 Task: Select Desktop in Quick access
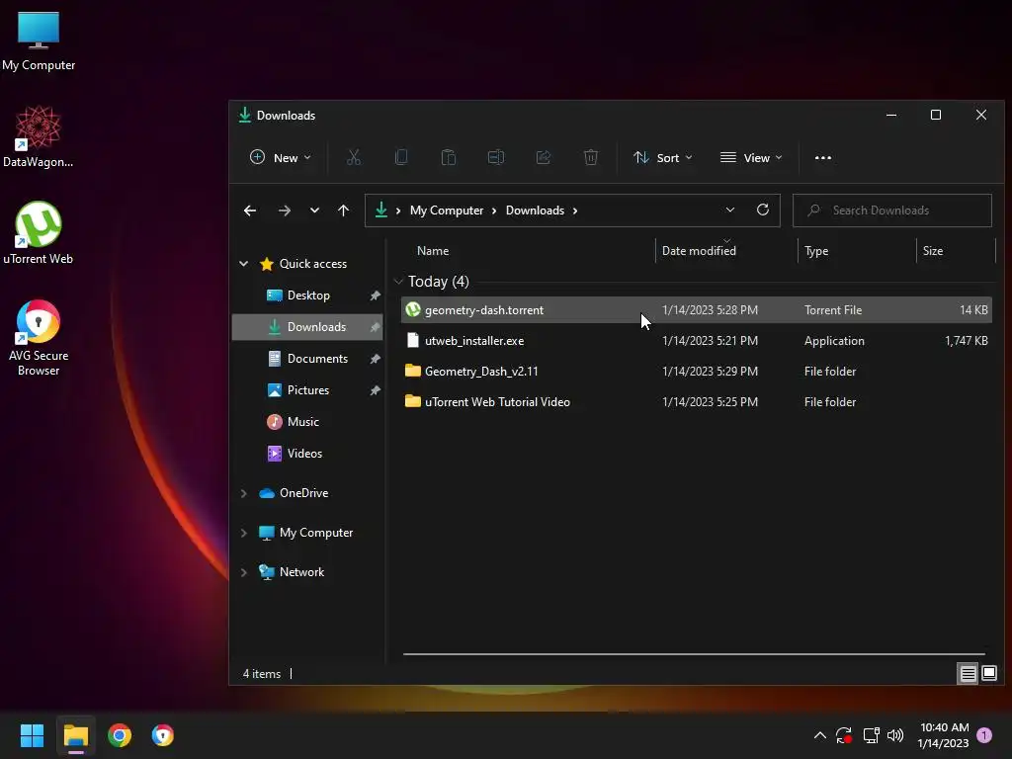308,295
